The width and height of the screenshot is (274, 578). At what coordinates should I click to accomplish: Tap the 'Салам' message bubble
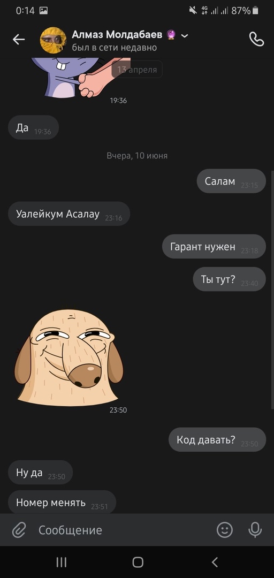[231, 181]
